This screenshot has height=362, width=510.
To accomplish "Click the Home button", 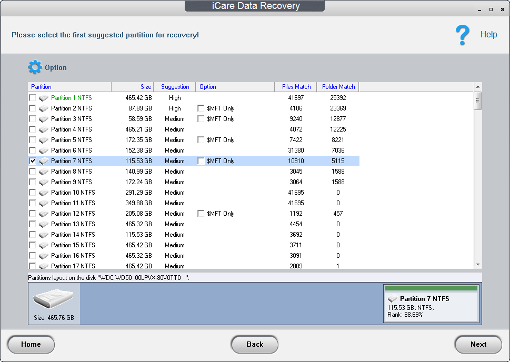I will coord(31,344).
